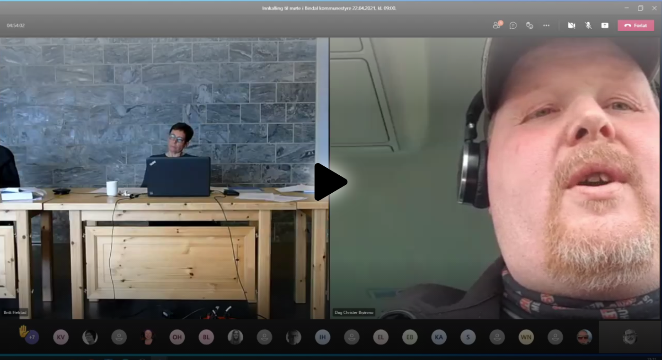This screenshot has height=360, width=662.
Task: Unmute the microphone
Action: (x=588, y=26)
